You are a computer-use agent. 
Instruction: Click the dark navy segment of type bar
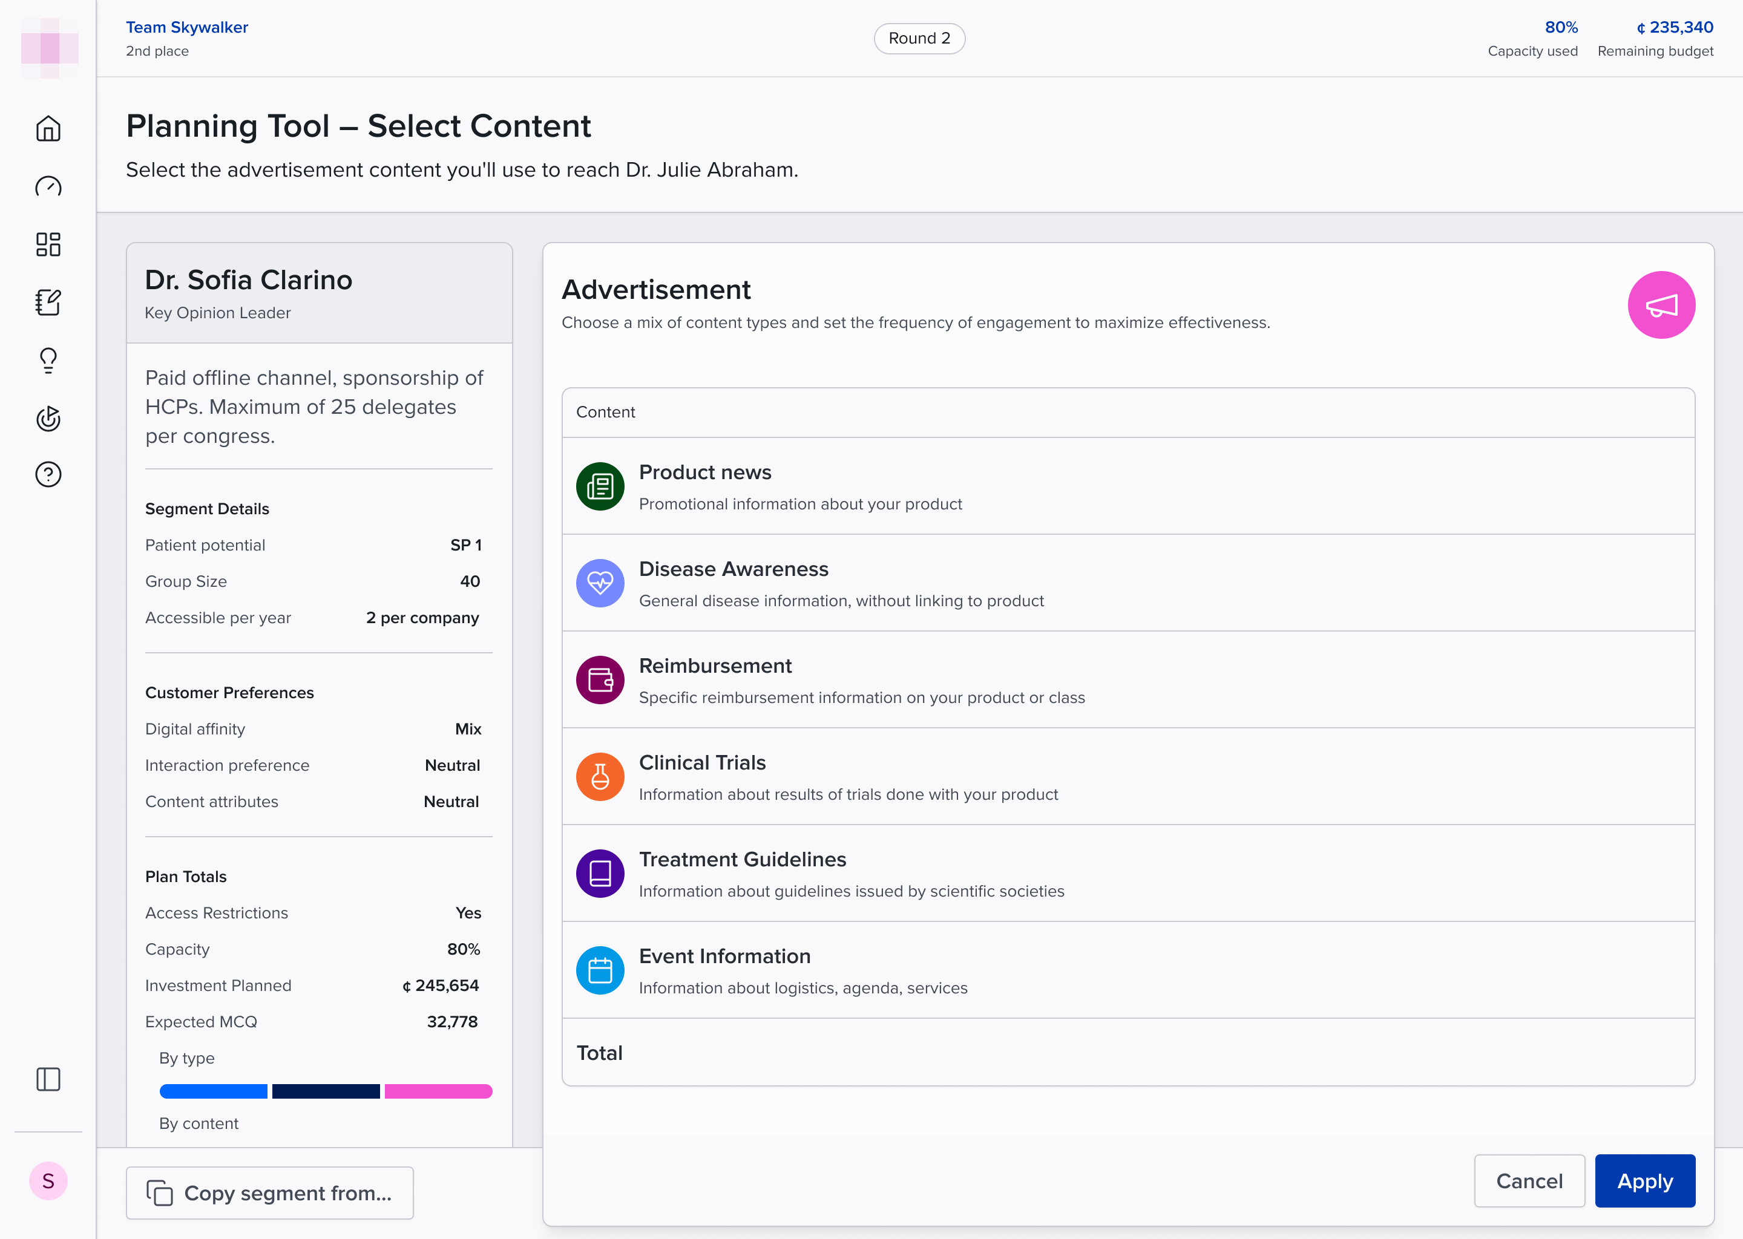(326, 1091)
